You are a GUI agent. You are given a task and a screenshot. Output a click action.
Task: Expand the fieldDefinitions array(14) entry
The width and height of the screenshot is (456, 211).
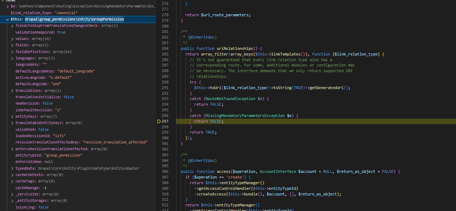pos(13,52)
